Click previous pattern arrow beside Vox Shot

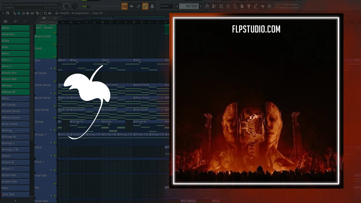point(177,6)
